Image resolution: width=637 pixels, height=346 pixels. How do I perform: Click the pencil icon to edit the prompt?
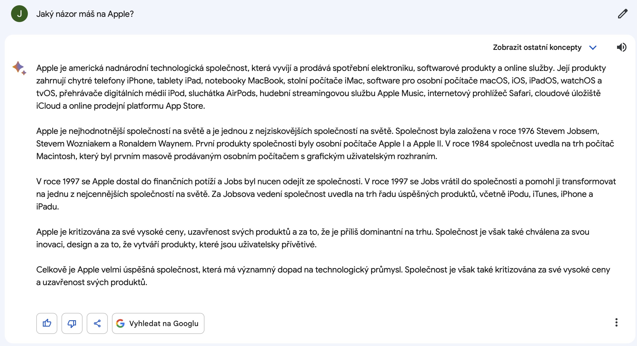(x=623, y=14)
